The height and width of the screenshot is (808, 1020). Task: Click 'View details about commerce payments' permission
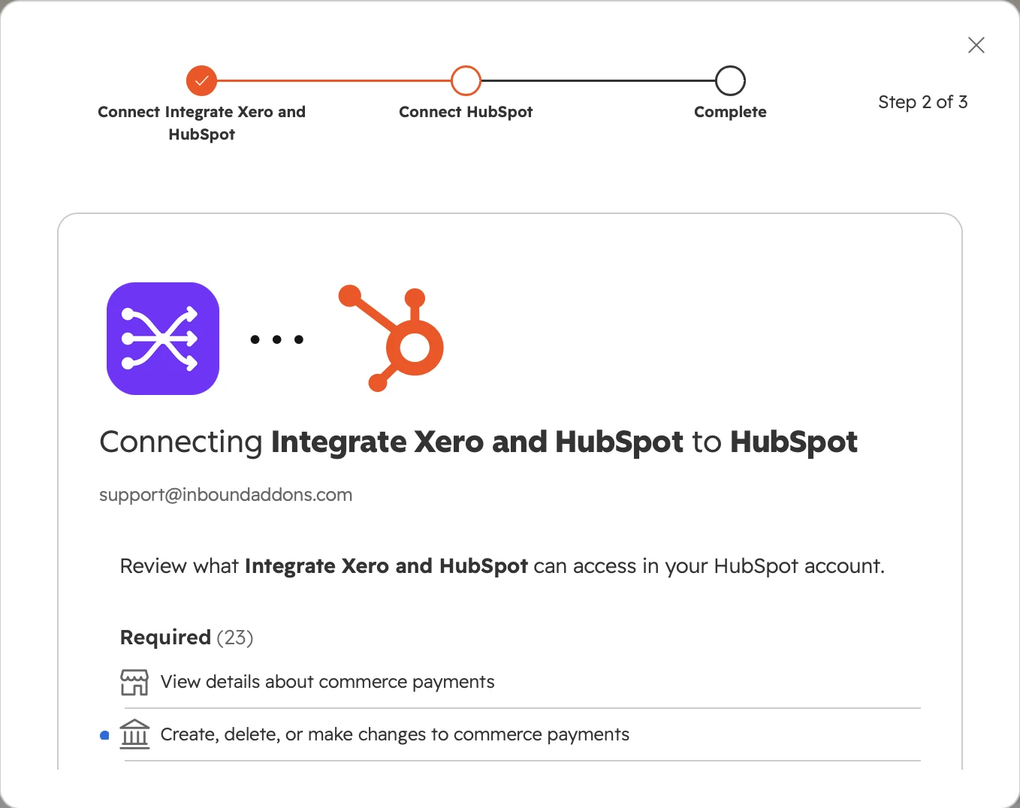[327, 682]
